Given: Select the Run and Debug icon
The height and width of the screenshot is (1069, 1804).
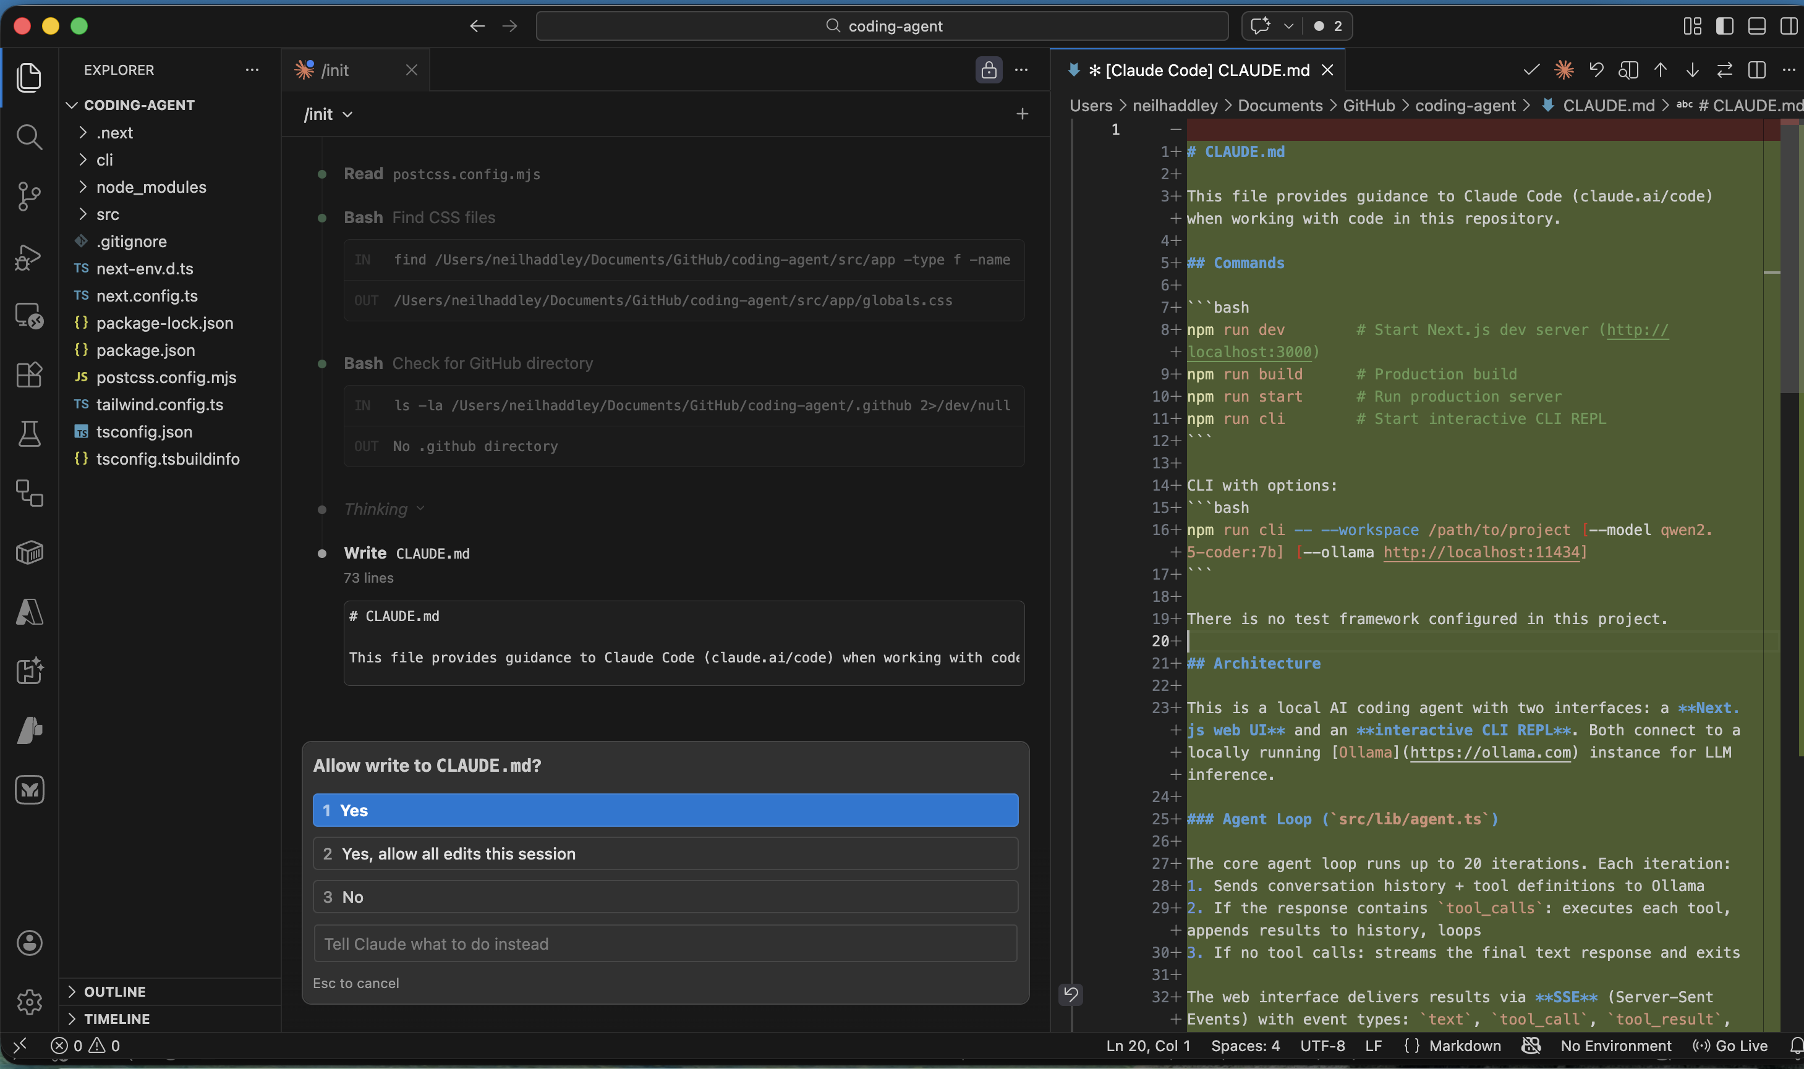Looking at the screenshot, I should point(29,257).
